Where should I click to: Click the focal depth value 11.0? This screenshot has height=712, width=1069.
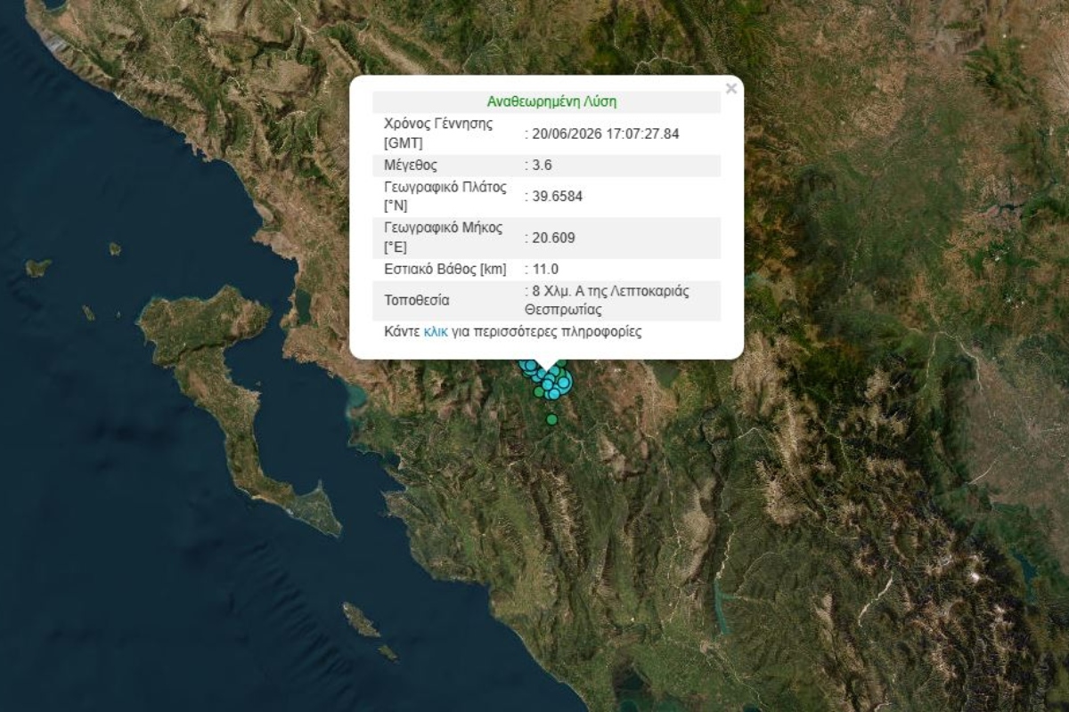point(545,269)
